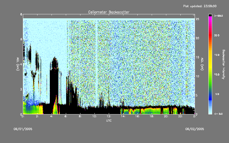229x143 pixels.
Task: Click the 5.0 colorbar label
Action: 217,94
